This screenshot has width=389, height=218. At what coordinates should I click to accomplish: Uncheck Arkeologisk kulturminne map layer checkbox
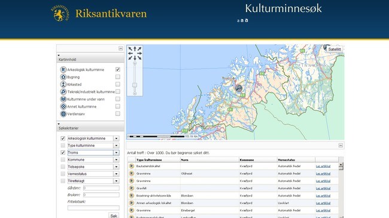[118, 70]
